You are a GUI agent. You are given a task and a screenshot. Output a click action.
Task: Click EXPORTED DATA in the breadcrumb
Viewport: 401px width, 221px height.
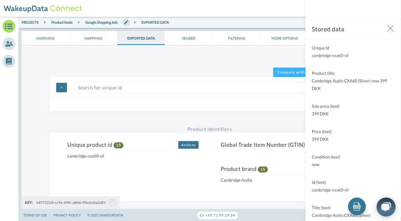pyautogui.click(x=155, y=22)
